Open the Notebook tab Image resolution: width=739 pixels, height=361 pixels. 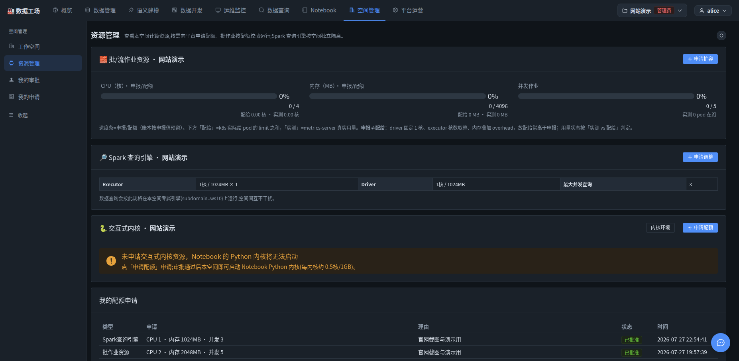[319, 10]
